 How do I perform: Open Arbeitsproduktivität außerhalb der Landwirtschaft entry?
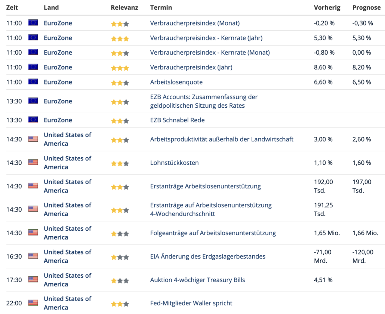(222, 139)
